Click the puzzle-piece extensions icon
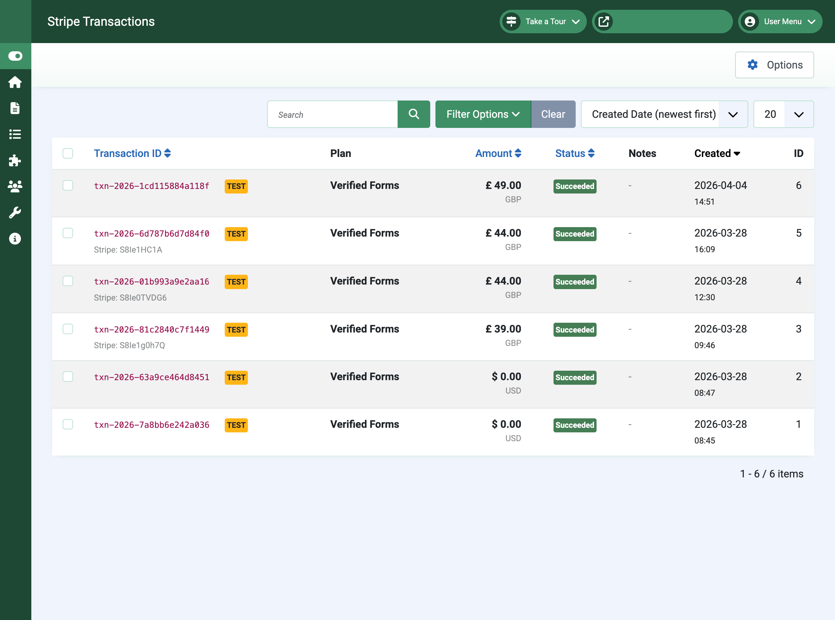Viewport: 835px width, 620px height. pos(15,161)
